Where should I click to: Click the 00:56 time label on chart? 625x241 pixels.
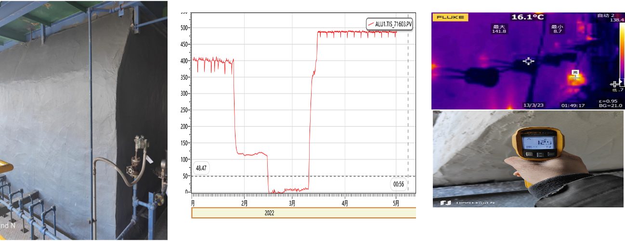398,184
